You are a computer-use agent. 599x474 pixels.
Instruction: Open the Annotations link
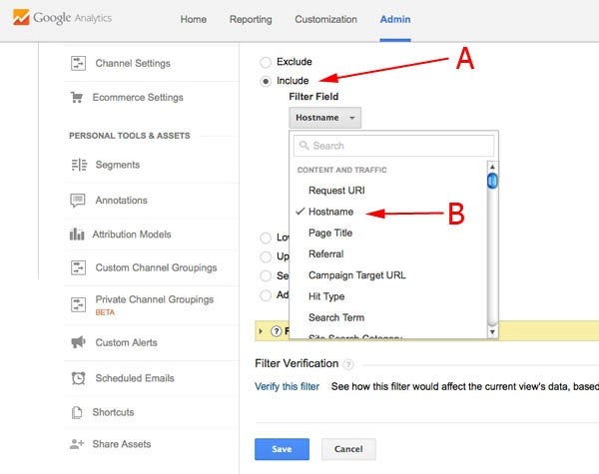click(122, 201)
